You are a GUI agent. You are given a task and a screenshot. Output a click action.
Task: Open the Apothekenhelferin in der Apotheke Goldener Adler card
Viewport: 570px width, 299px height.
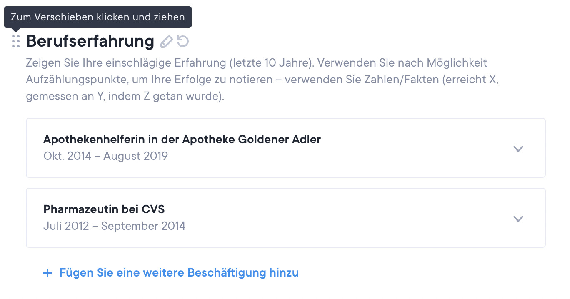(182, 139)
